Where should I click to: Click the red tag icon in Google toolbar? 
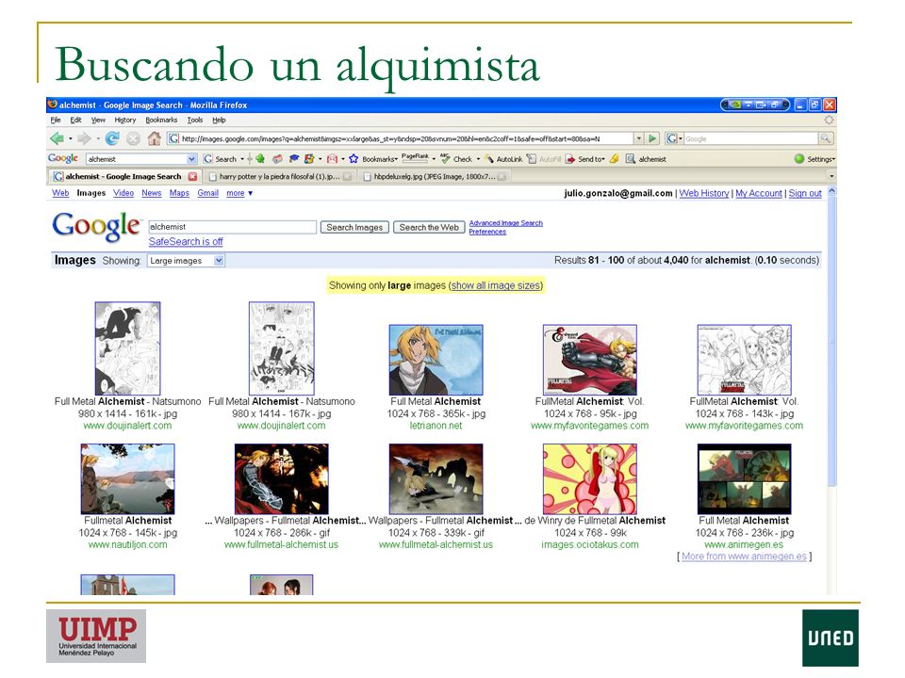277,158
